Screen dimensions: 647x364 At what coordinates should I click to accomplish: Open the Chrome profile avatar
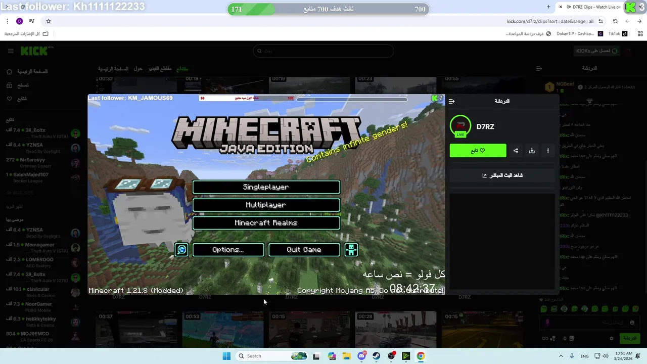point(19,21)
